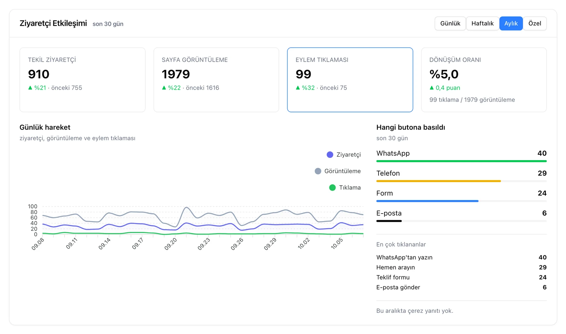
Task: Click the up arrow beside %32
Action: [298, 88]
